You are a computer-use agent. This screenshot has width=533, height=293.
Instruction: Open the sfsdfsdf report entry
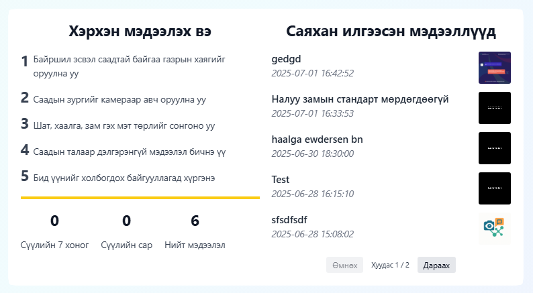pos(293,220)
